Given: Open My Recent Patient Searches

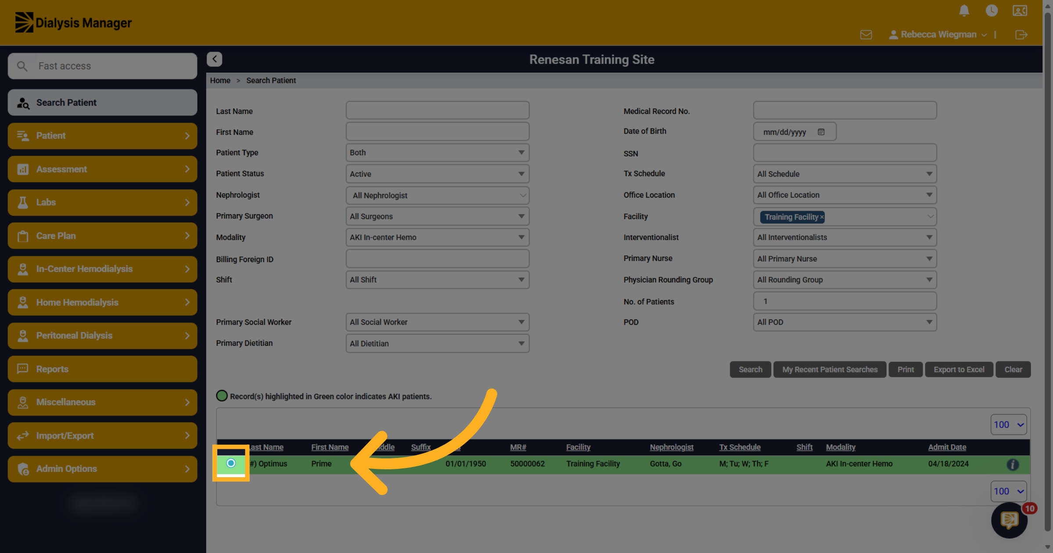Looking at the screenshot, I should [830, 369].
